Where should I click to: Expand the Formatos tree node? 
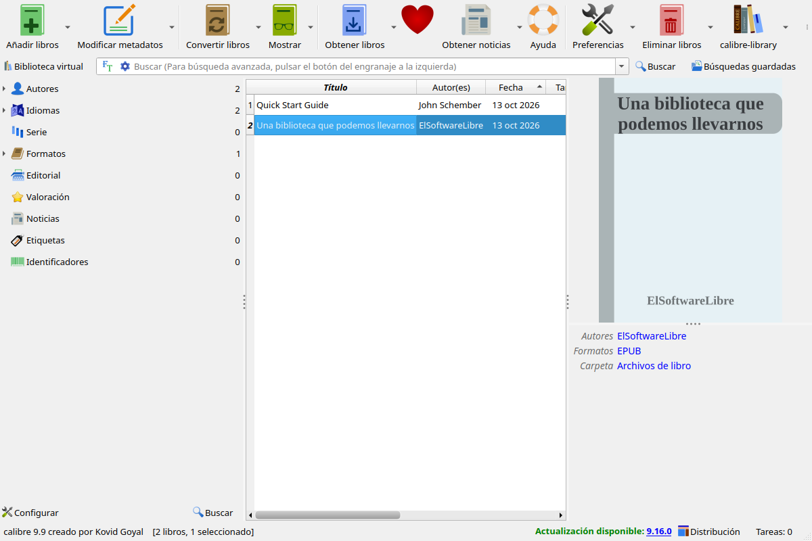[4, 154]
